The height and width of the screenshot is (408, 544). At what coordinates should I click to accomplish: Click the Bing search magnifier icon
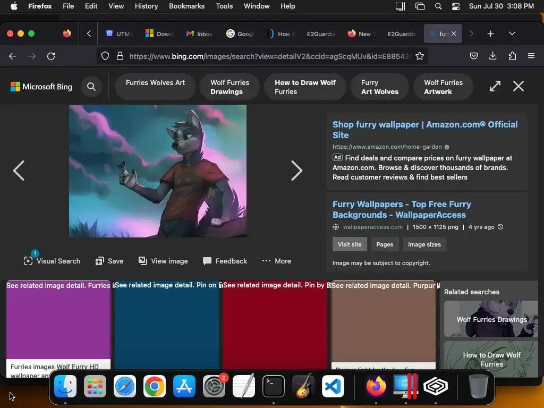(91, 87)
